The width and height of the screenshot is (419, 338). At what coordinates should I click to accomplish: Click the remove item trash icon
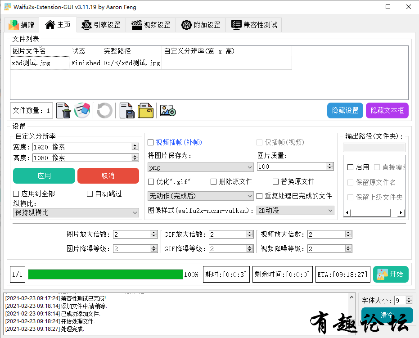point(63,110)
